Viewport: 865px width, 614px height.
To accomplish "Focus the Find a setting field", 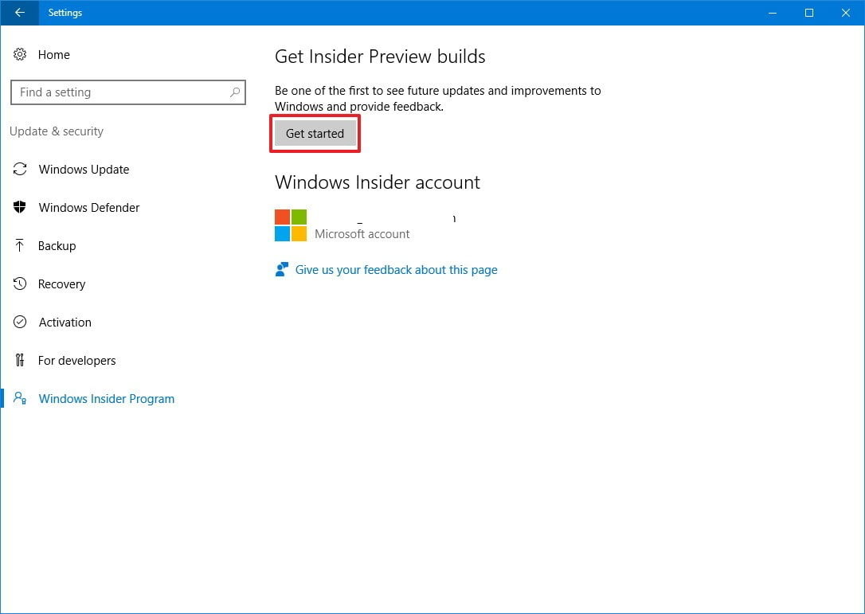I will click(119, 92).
